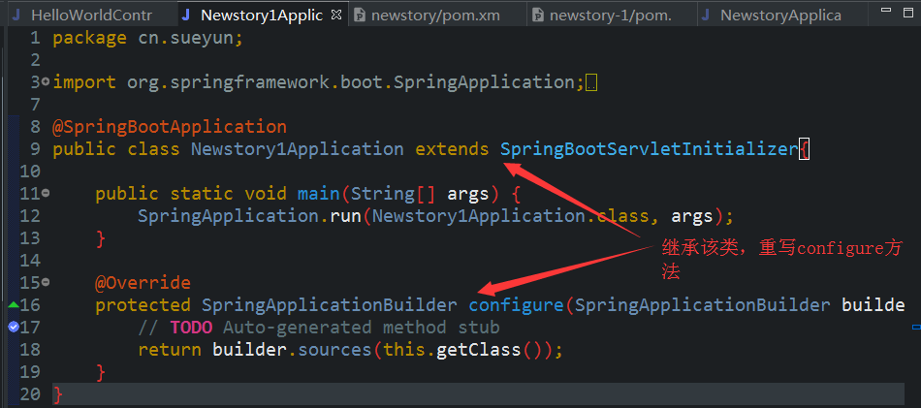Click the 'import' keyword on line 3

[84, 82]
